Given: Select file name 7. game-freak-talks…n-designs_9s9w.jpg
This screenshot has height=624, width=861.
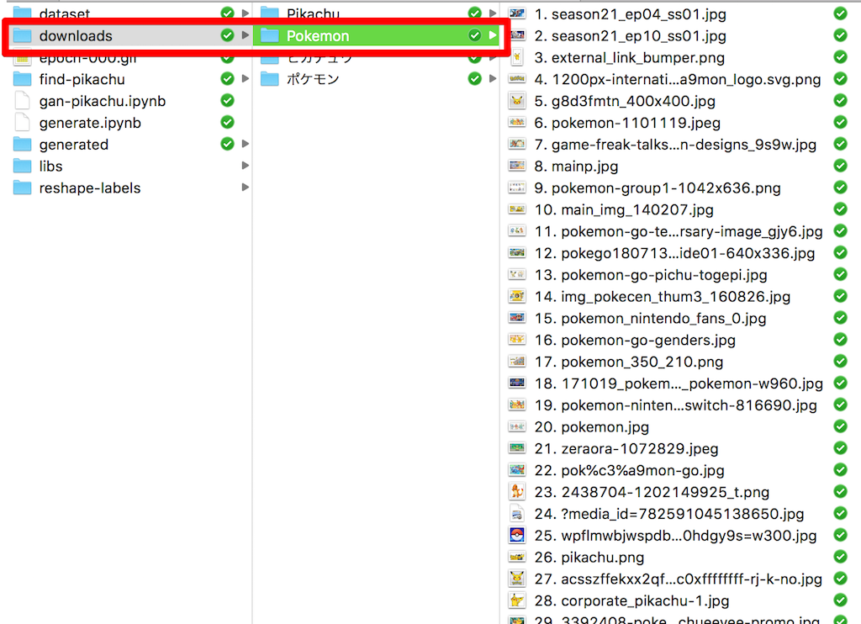Looking at the screenshot, I should point(675,145).
